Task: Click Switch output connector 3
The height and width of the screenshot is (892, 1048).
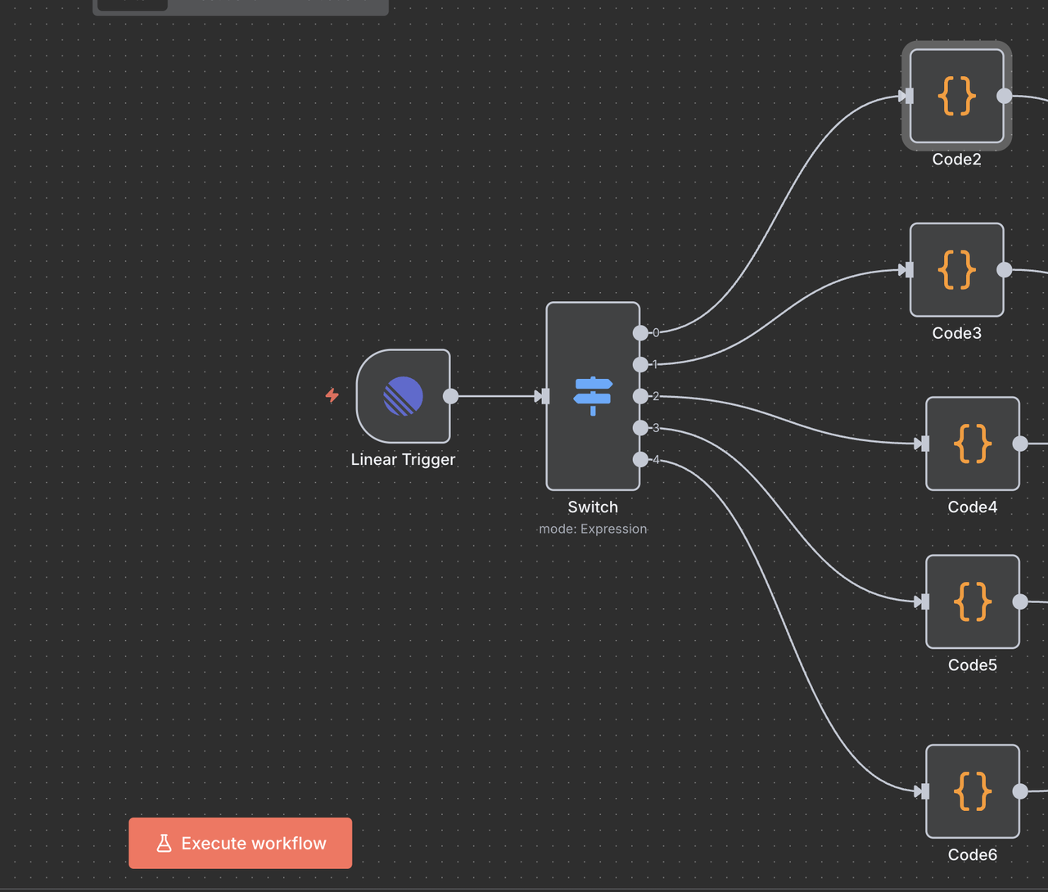Action: pos(640,427)
